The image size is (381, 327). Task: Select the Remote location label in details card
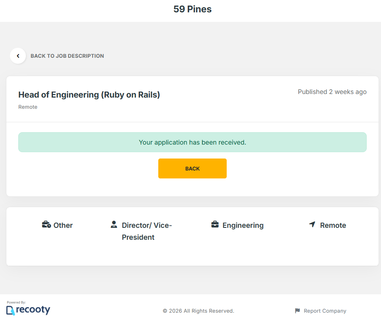coord(333,225)
